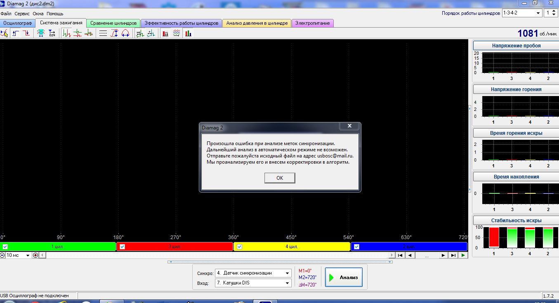Click the wavy lines trend icon
559x303 pixels.
pyautogui.click(x=177, y=33)
